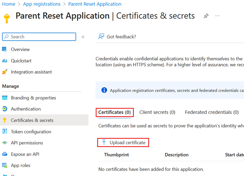Click the Token configuration bars icon

click(5, 132)
